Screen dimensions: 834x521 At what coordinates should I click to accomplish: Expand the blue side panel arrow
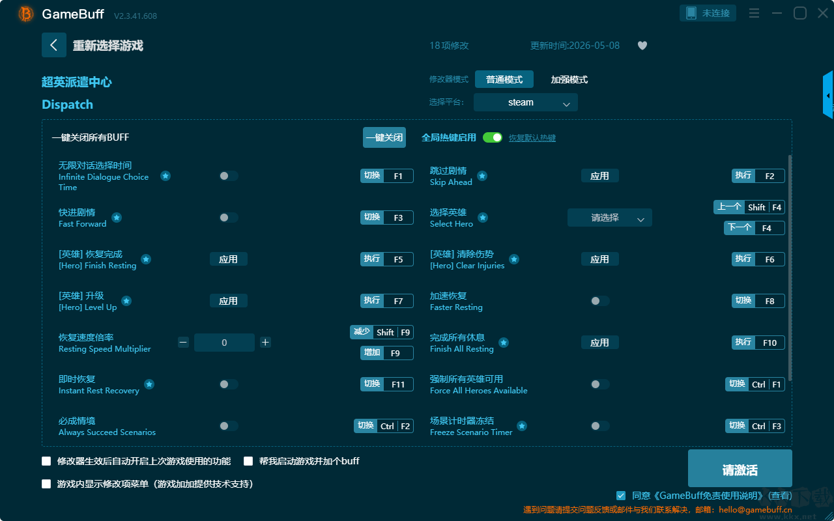pos(828,95)
